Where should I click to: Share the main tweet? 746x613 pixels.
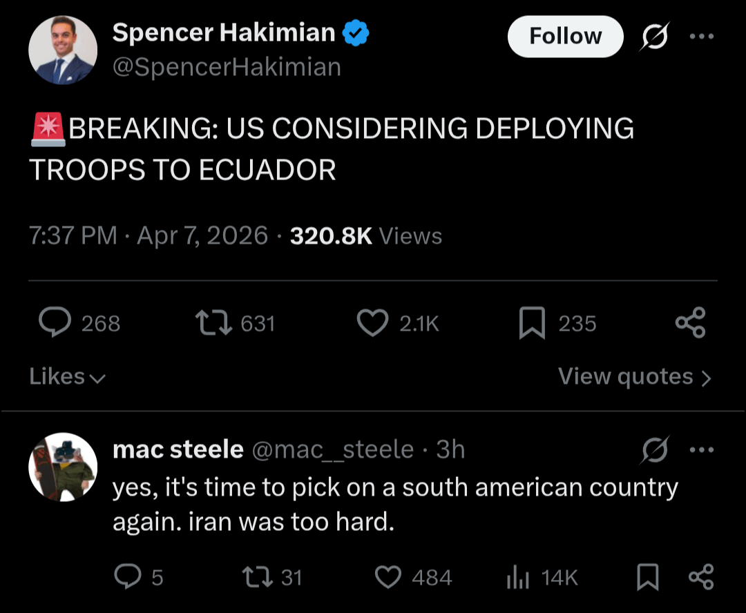[x=690, y=323]
